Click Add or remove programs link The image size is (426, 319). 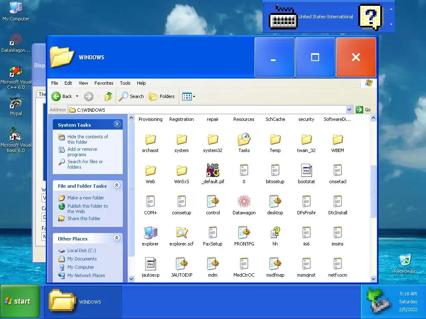(82, 152)
